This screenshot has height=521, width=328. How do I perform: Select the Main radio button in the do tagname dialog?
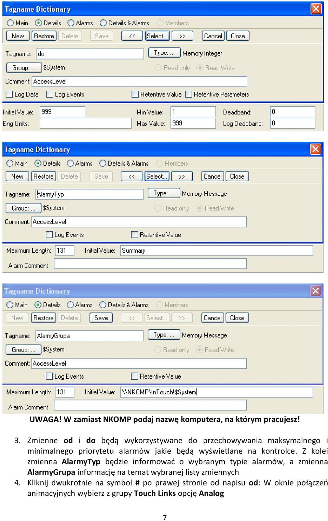click(x=10, y=23)
